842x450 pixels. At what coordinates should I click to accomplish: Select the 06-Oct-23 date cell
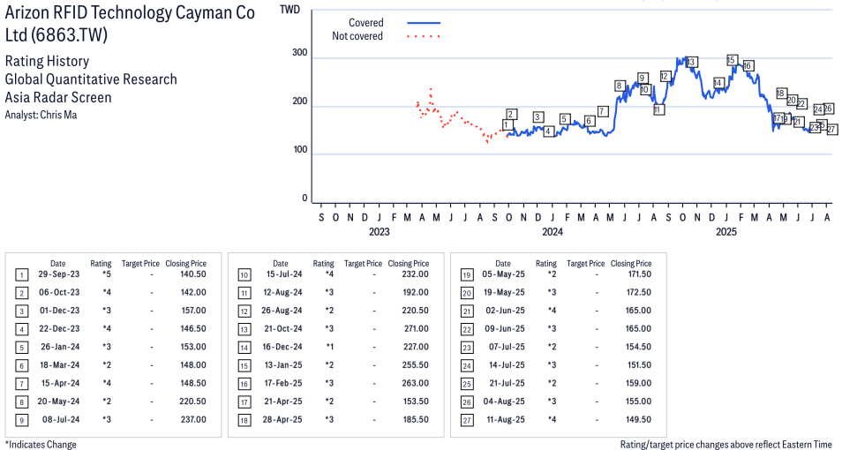pos(58,293)
